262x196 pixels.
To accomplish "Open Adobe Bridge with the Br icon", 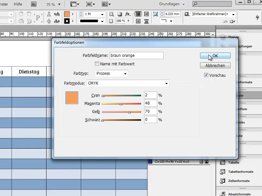I will click(x=34, y=4).
